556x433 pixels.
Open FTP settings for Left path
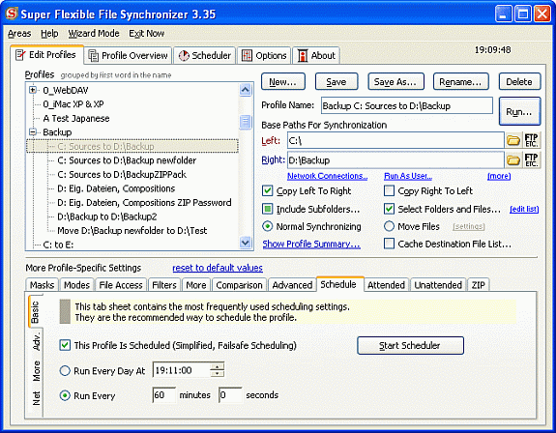pyautogui.click(x=531, y=141)
